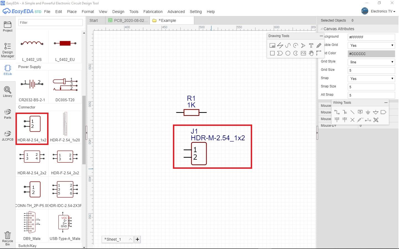
Task: Open the Library search panel
Action: point(7,92)
